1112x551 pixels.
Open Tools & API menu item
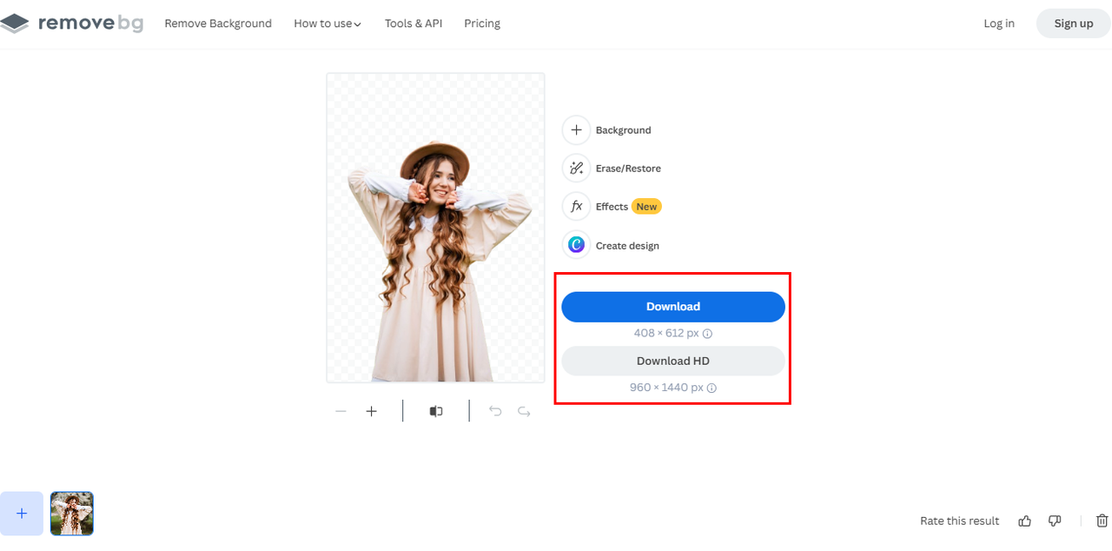click(x=414, y=23)
